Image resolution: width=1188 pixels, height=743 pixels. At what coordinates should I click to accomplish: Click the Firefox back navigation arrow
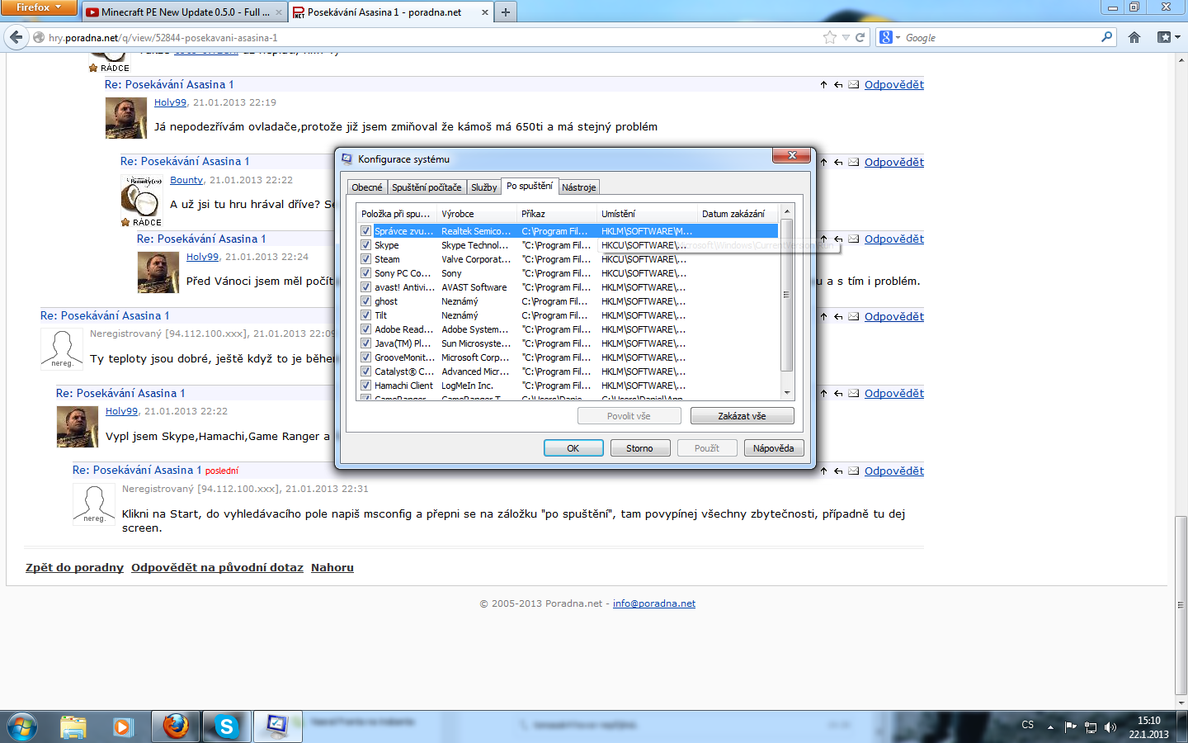coord(16,37)
